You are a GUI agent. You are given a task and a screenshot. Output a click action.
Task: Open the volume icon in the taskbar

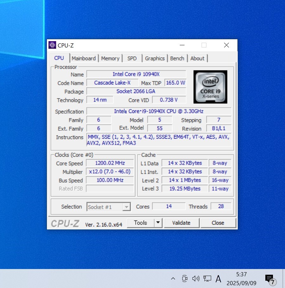click(x=196, y=279)
